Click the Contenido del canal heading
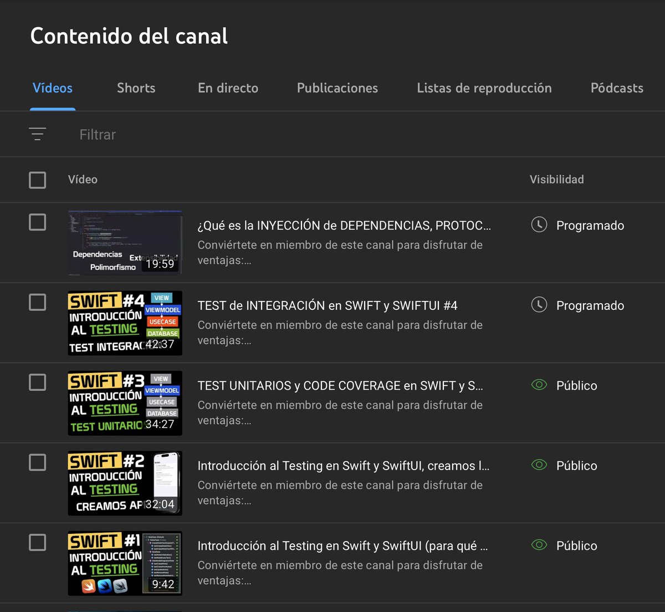The height and width of the screenshot is (612, 665). (129, 36)
